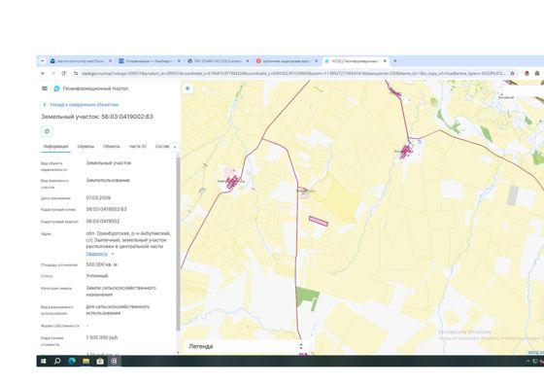Close the first browser tab
Screen dimensions: 544x385
(x=111, y=60)
